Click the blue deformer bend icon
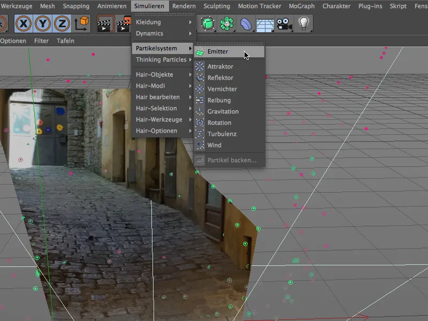 (x=246, y=24)
